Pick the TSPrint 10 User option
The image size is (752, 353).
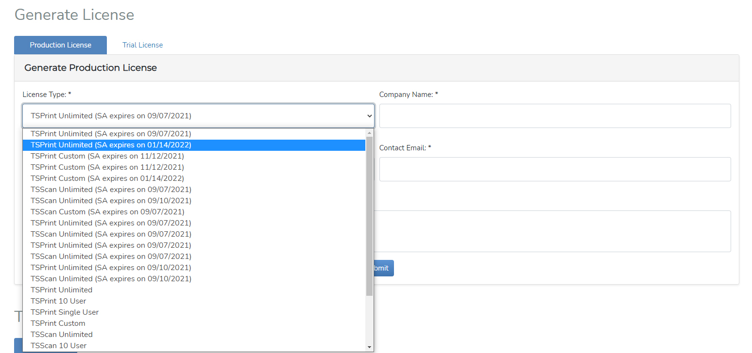(x=194, y=301)
